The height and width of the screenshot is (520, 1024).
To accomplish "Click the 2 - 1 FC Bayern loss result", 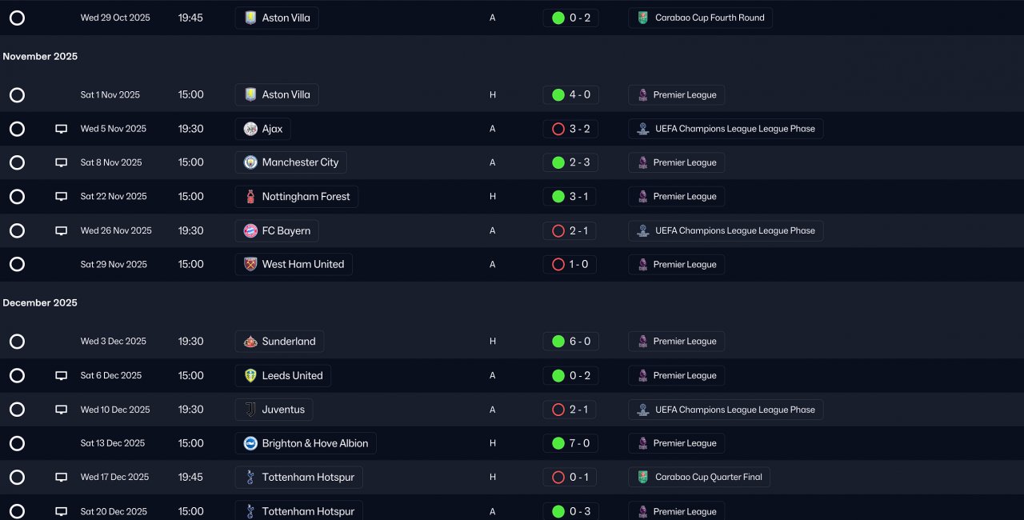I will coord(570,230).
